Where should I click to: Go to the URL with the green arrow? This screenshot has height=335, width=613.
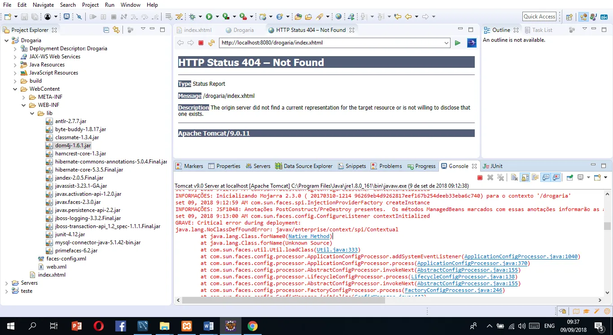(x=457, y=43)
